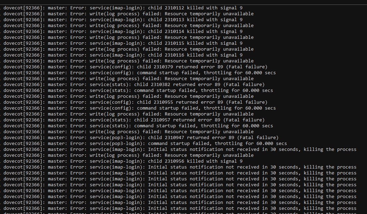
Task: Click 'dovecot[92366]' prefix on child 2310379 line
Action: (x=24, y=67)
